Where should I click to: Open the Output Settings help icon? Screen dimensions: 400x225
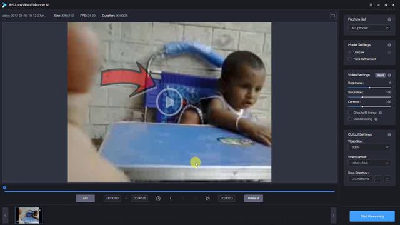click(x=389, y=134)
